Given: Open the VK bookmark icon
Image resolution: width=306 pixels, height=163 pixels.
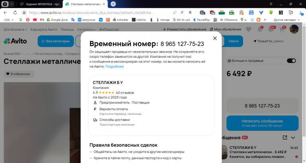Looking at the screenshot, I should tap(101, 20).
